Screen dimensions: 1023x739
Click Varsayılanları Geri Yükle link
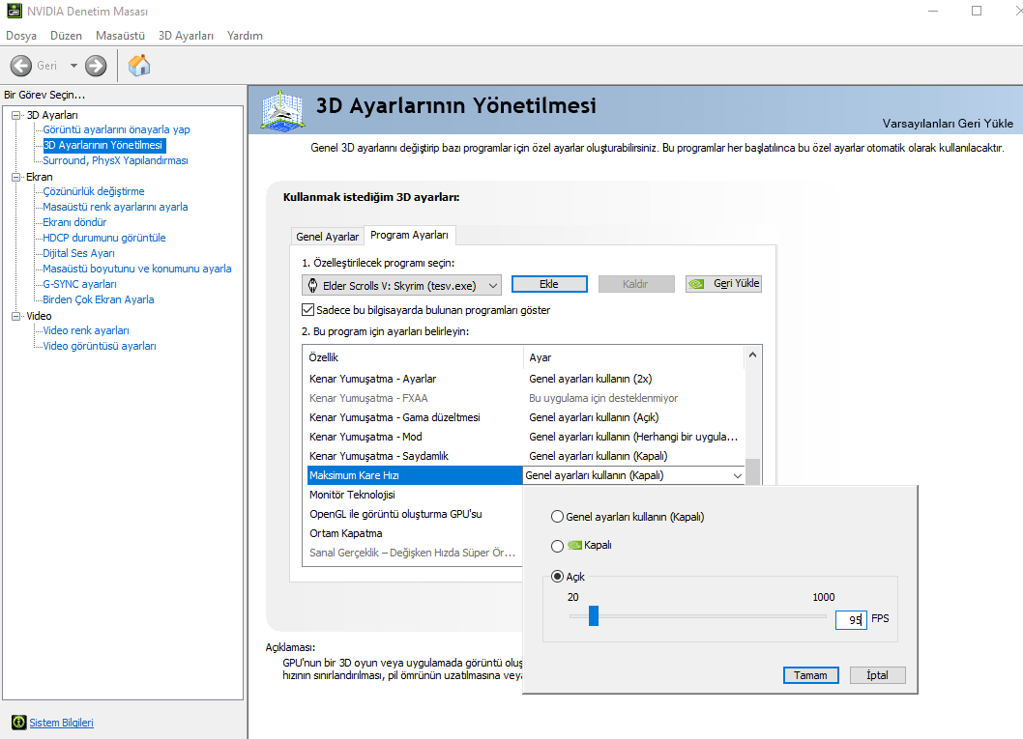(x=948, y=124)
